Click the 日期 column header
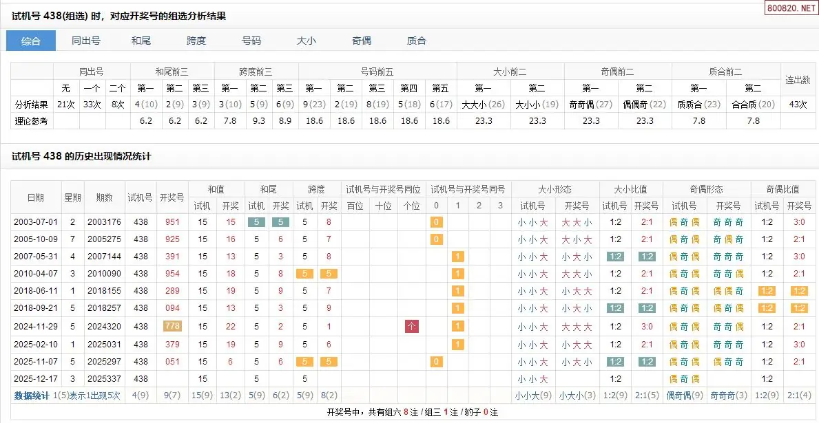The width and height of the screenshot is (819, 423). pyautogui.click(x=35, y=197)
